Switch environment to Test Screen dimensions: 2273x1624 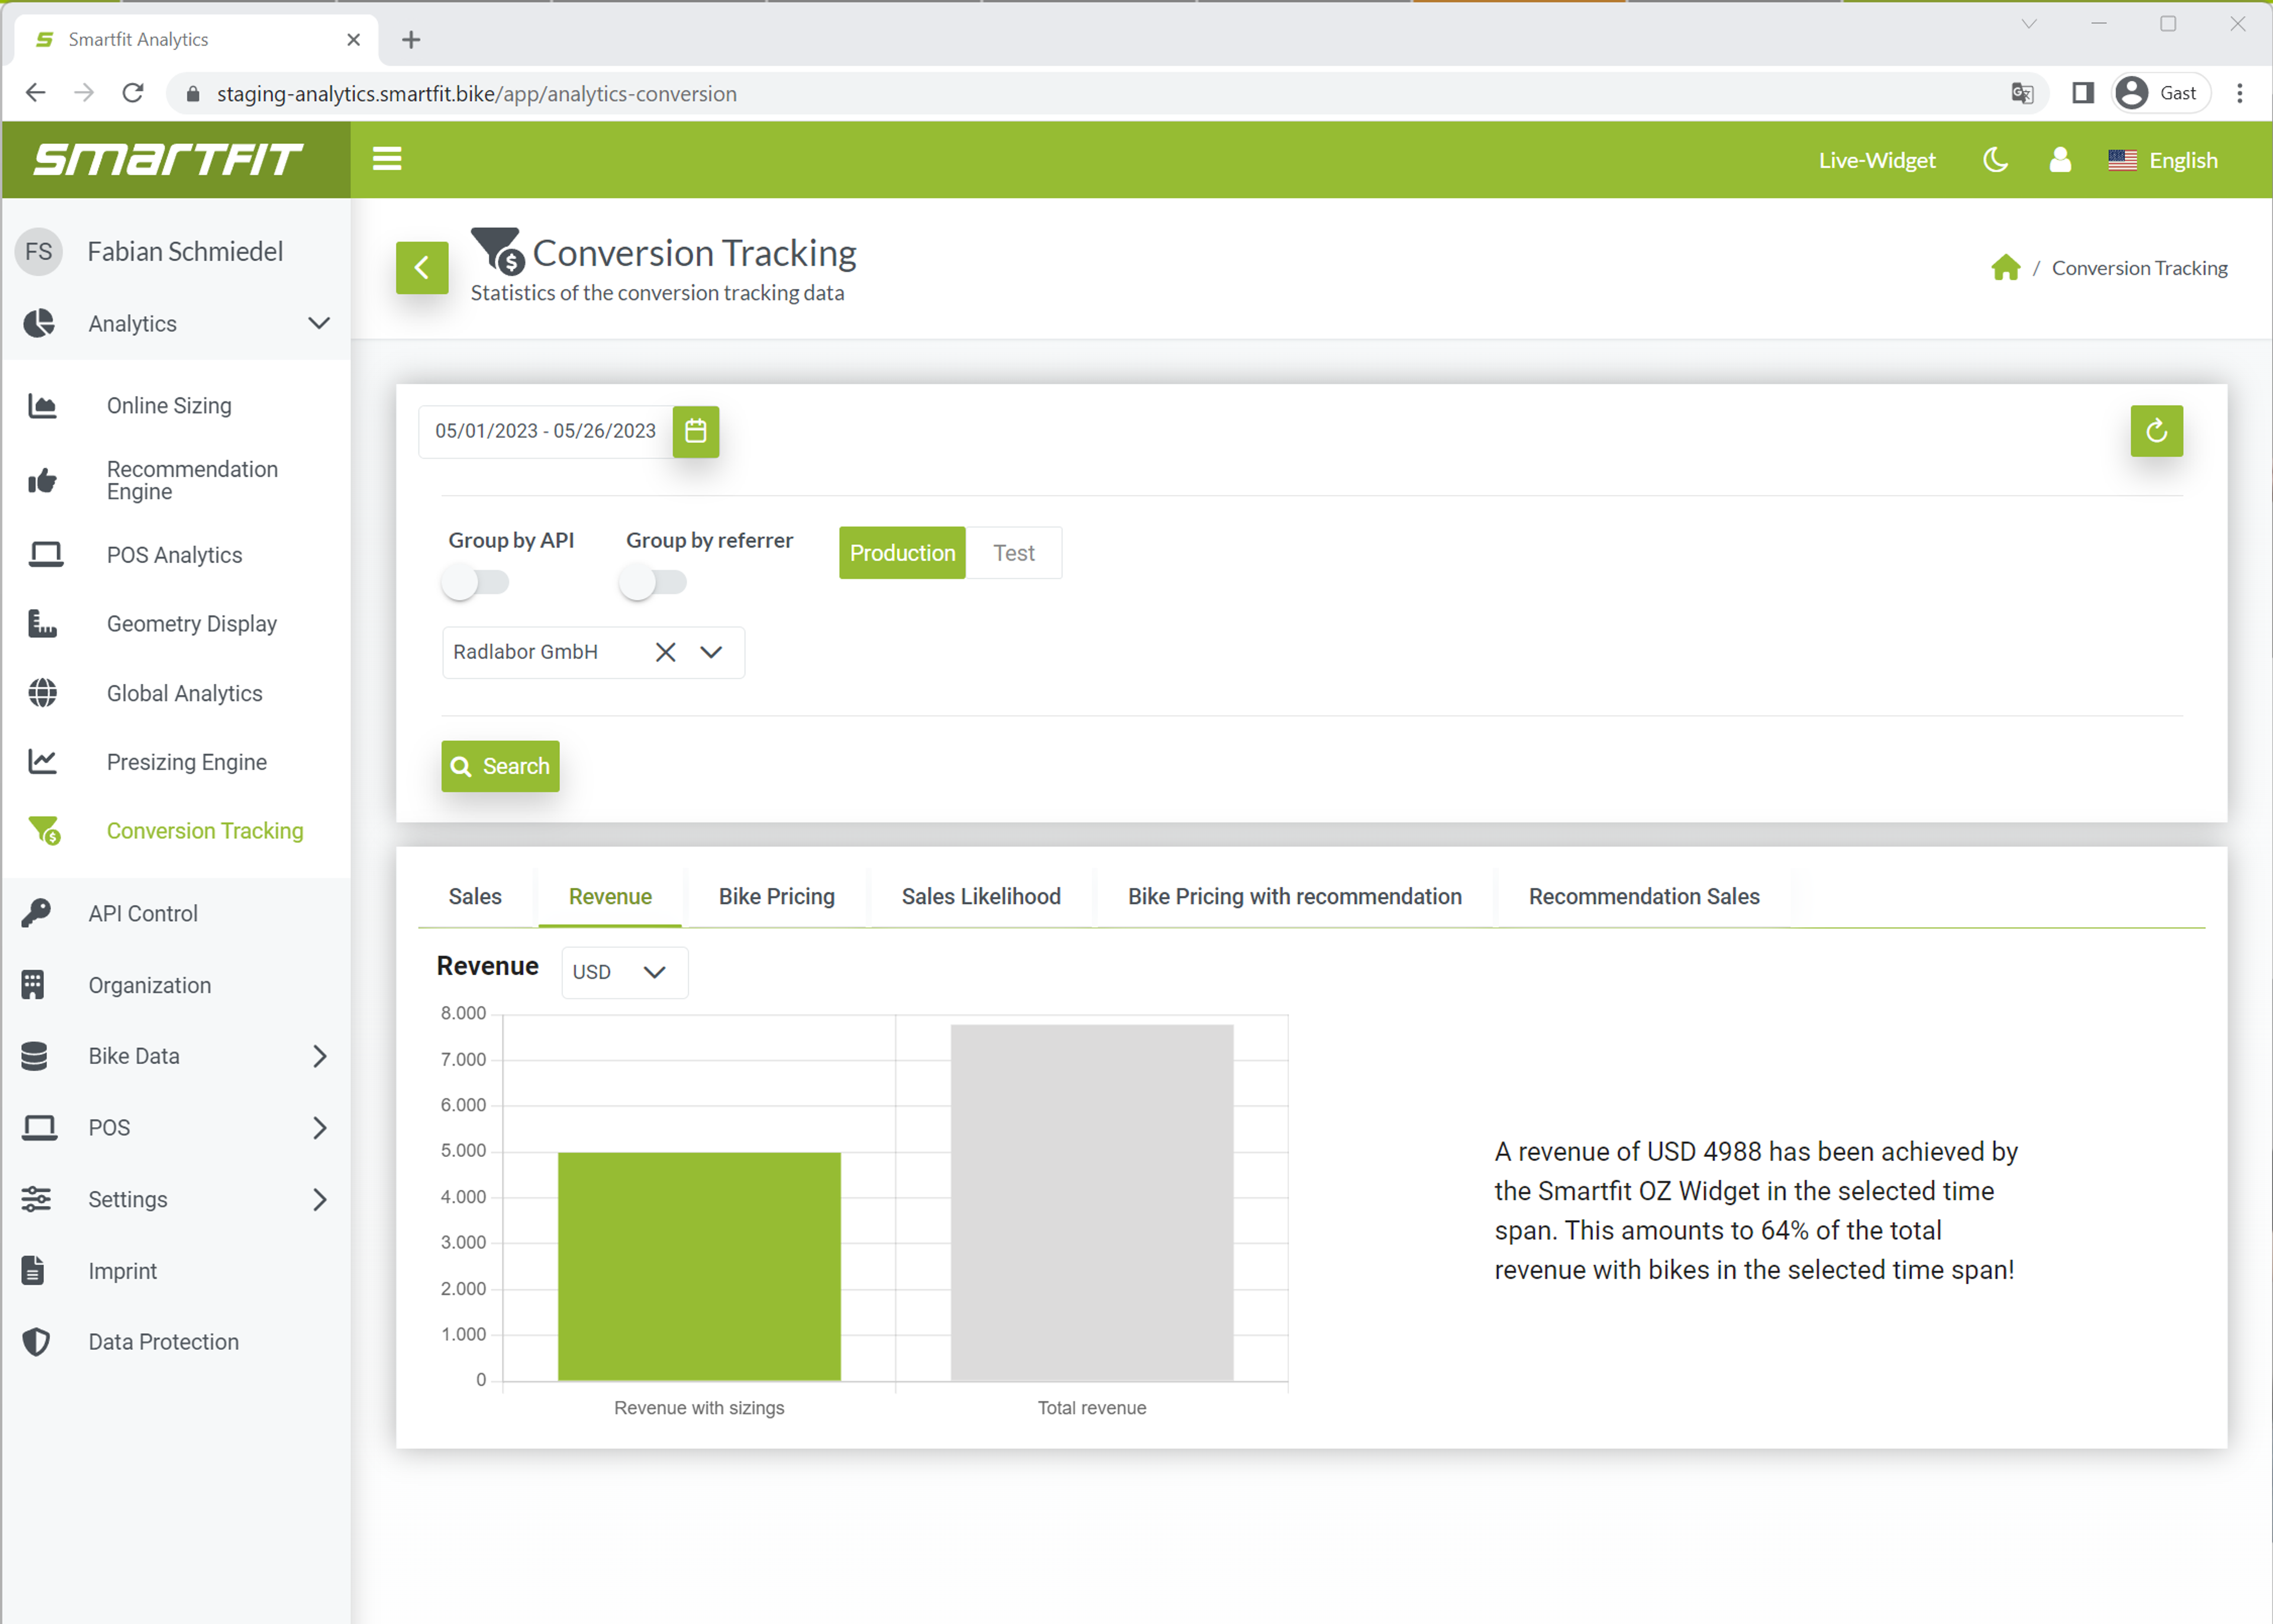pos(1013,553)
